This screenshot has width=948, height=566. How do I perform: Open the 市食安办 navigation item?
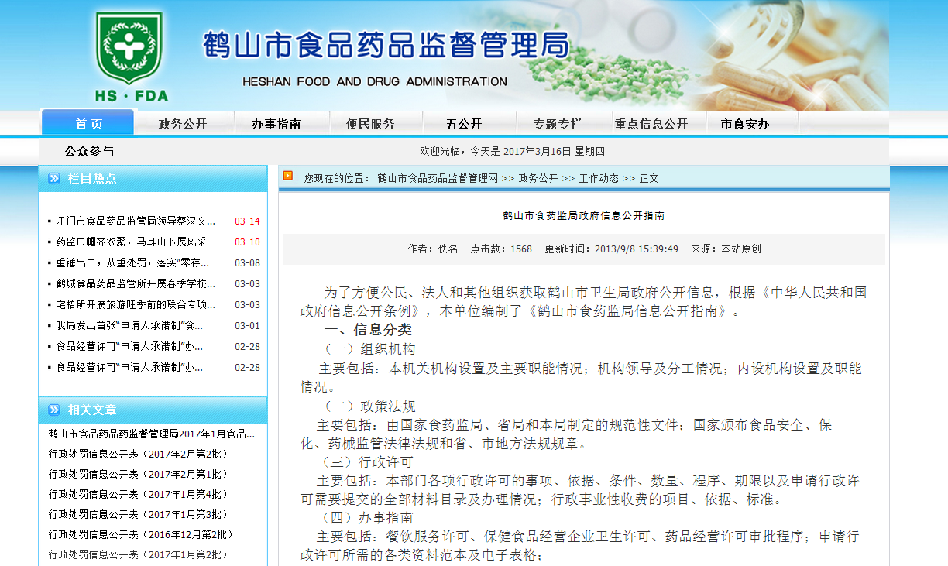tap(744, 124)
